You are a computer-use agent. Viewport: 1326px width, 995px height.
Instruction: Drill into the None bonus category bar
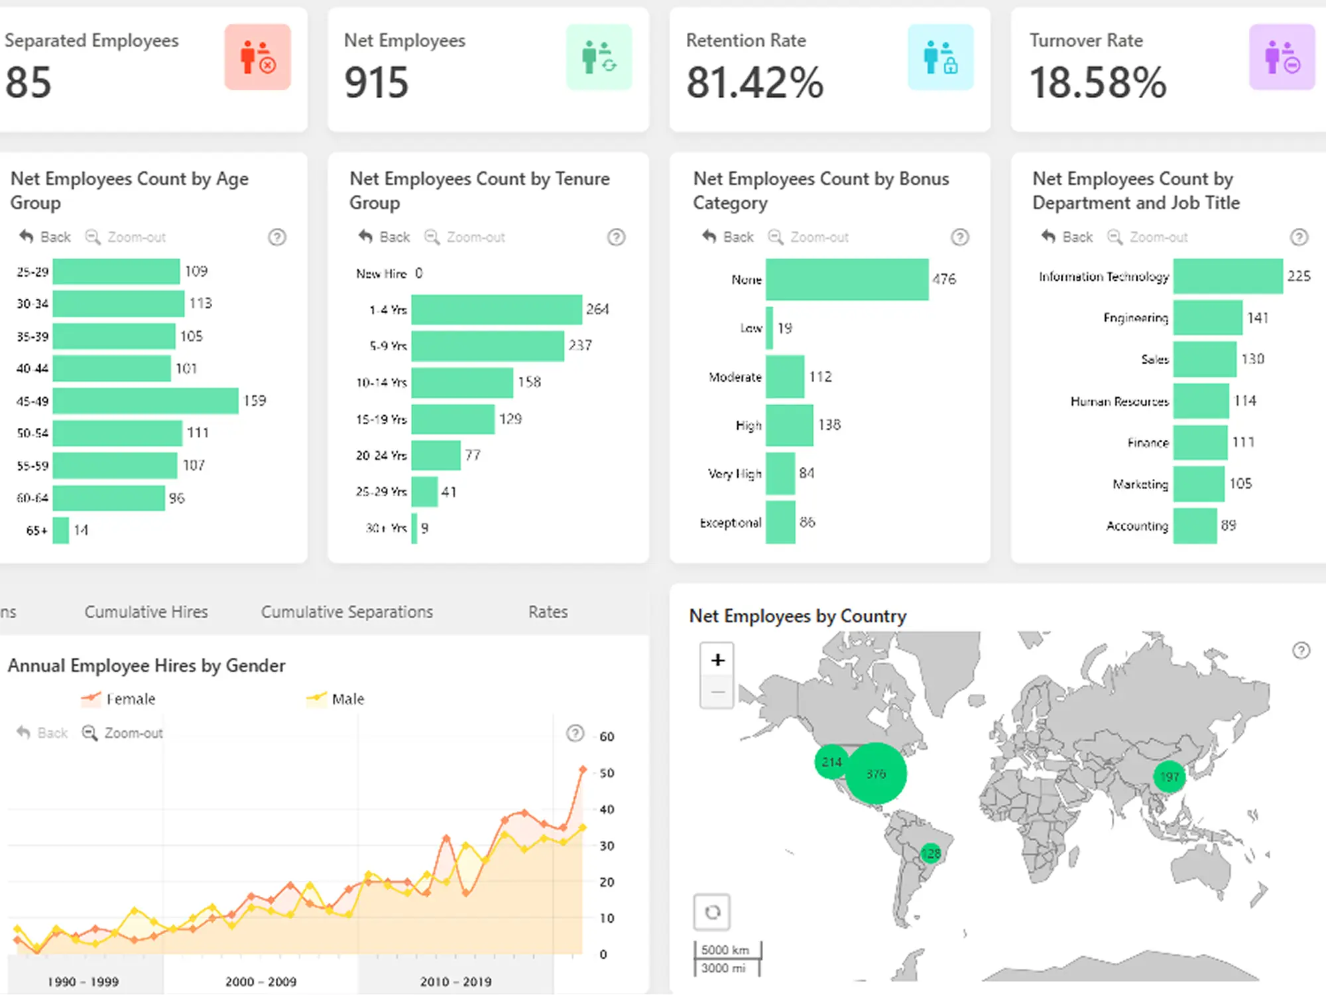[847, 279]
